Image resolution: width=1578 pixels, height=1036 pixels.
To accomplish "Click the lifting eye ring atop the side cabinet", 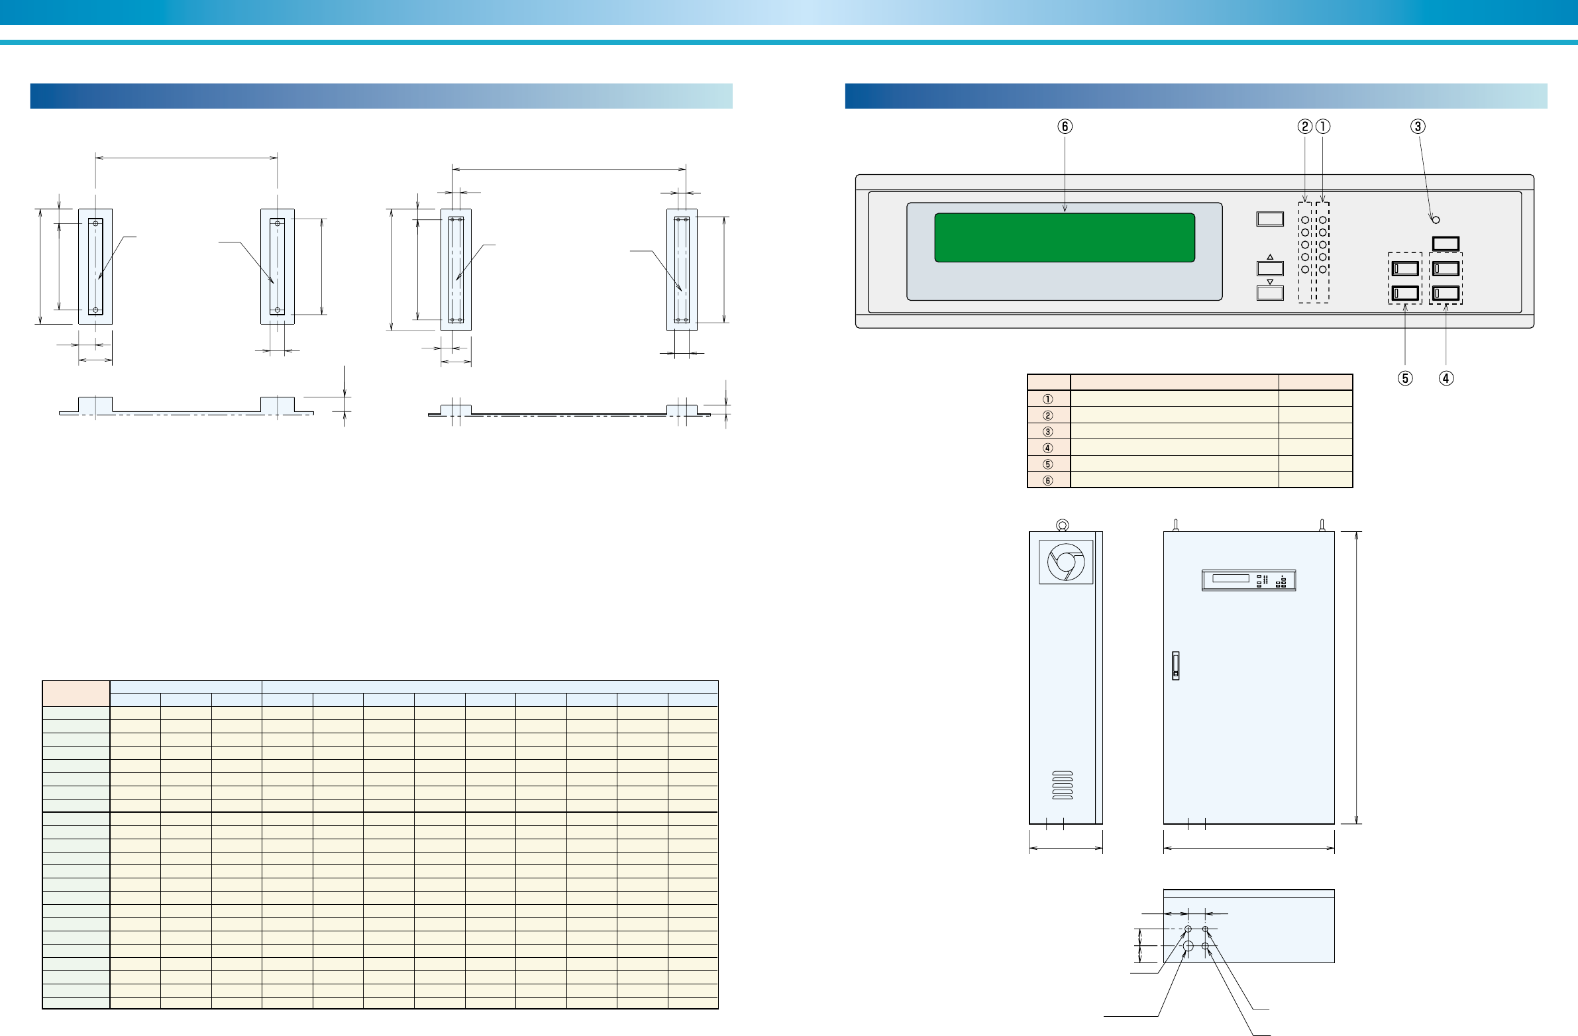I will tap(1063, 526).
